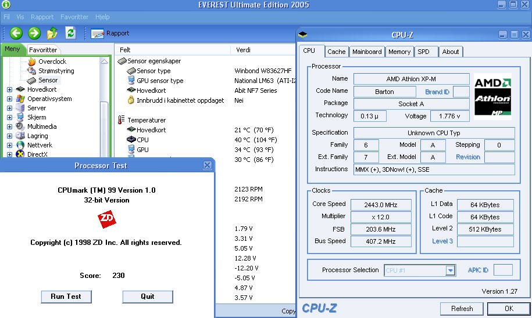Click the GPU sensor type row icon
The width and height of the screenshot is (532, 318).
point(131,81)
